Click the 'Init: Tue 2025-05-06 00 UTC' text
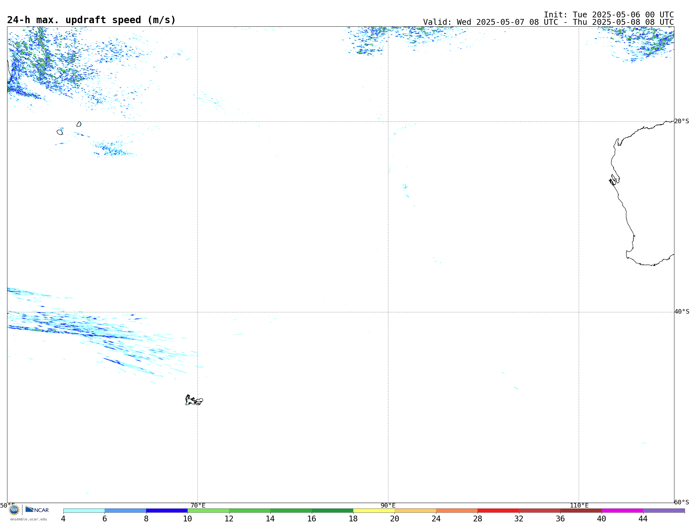695x523 pixels. [609, 15]
